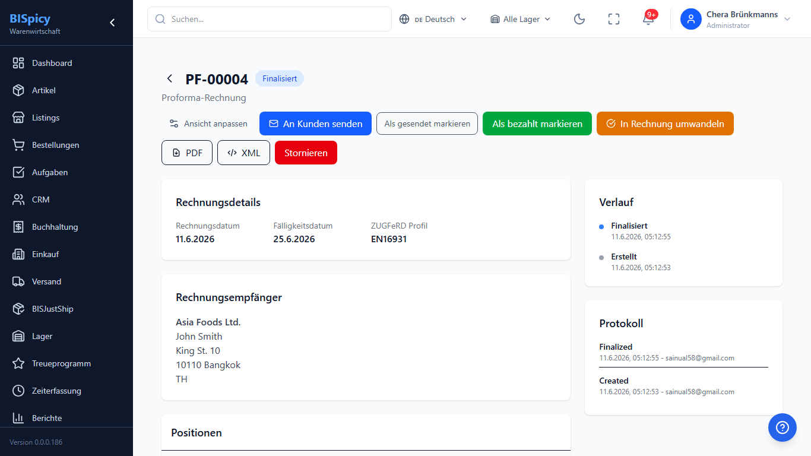Open Bestellungen in the sidebar
Screen dimensions: 811x456
(x=66, y=145)
